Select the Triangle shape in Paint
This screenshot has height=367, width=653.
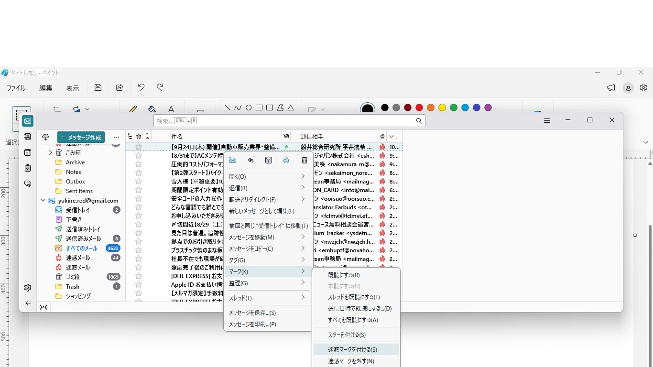[x=291, y=108]
